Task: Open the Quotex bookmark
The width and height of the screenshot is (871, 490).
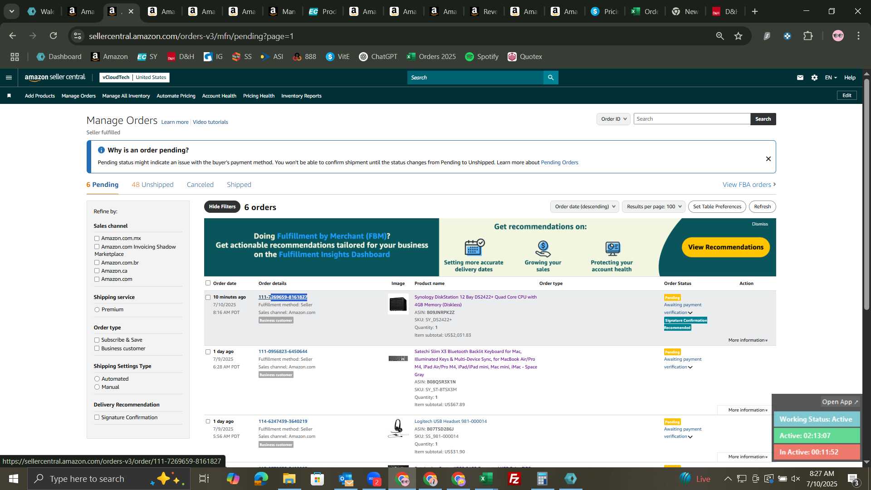Action: point(525,57)
